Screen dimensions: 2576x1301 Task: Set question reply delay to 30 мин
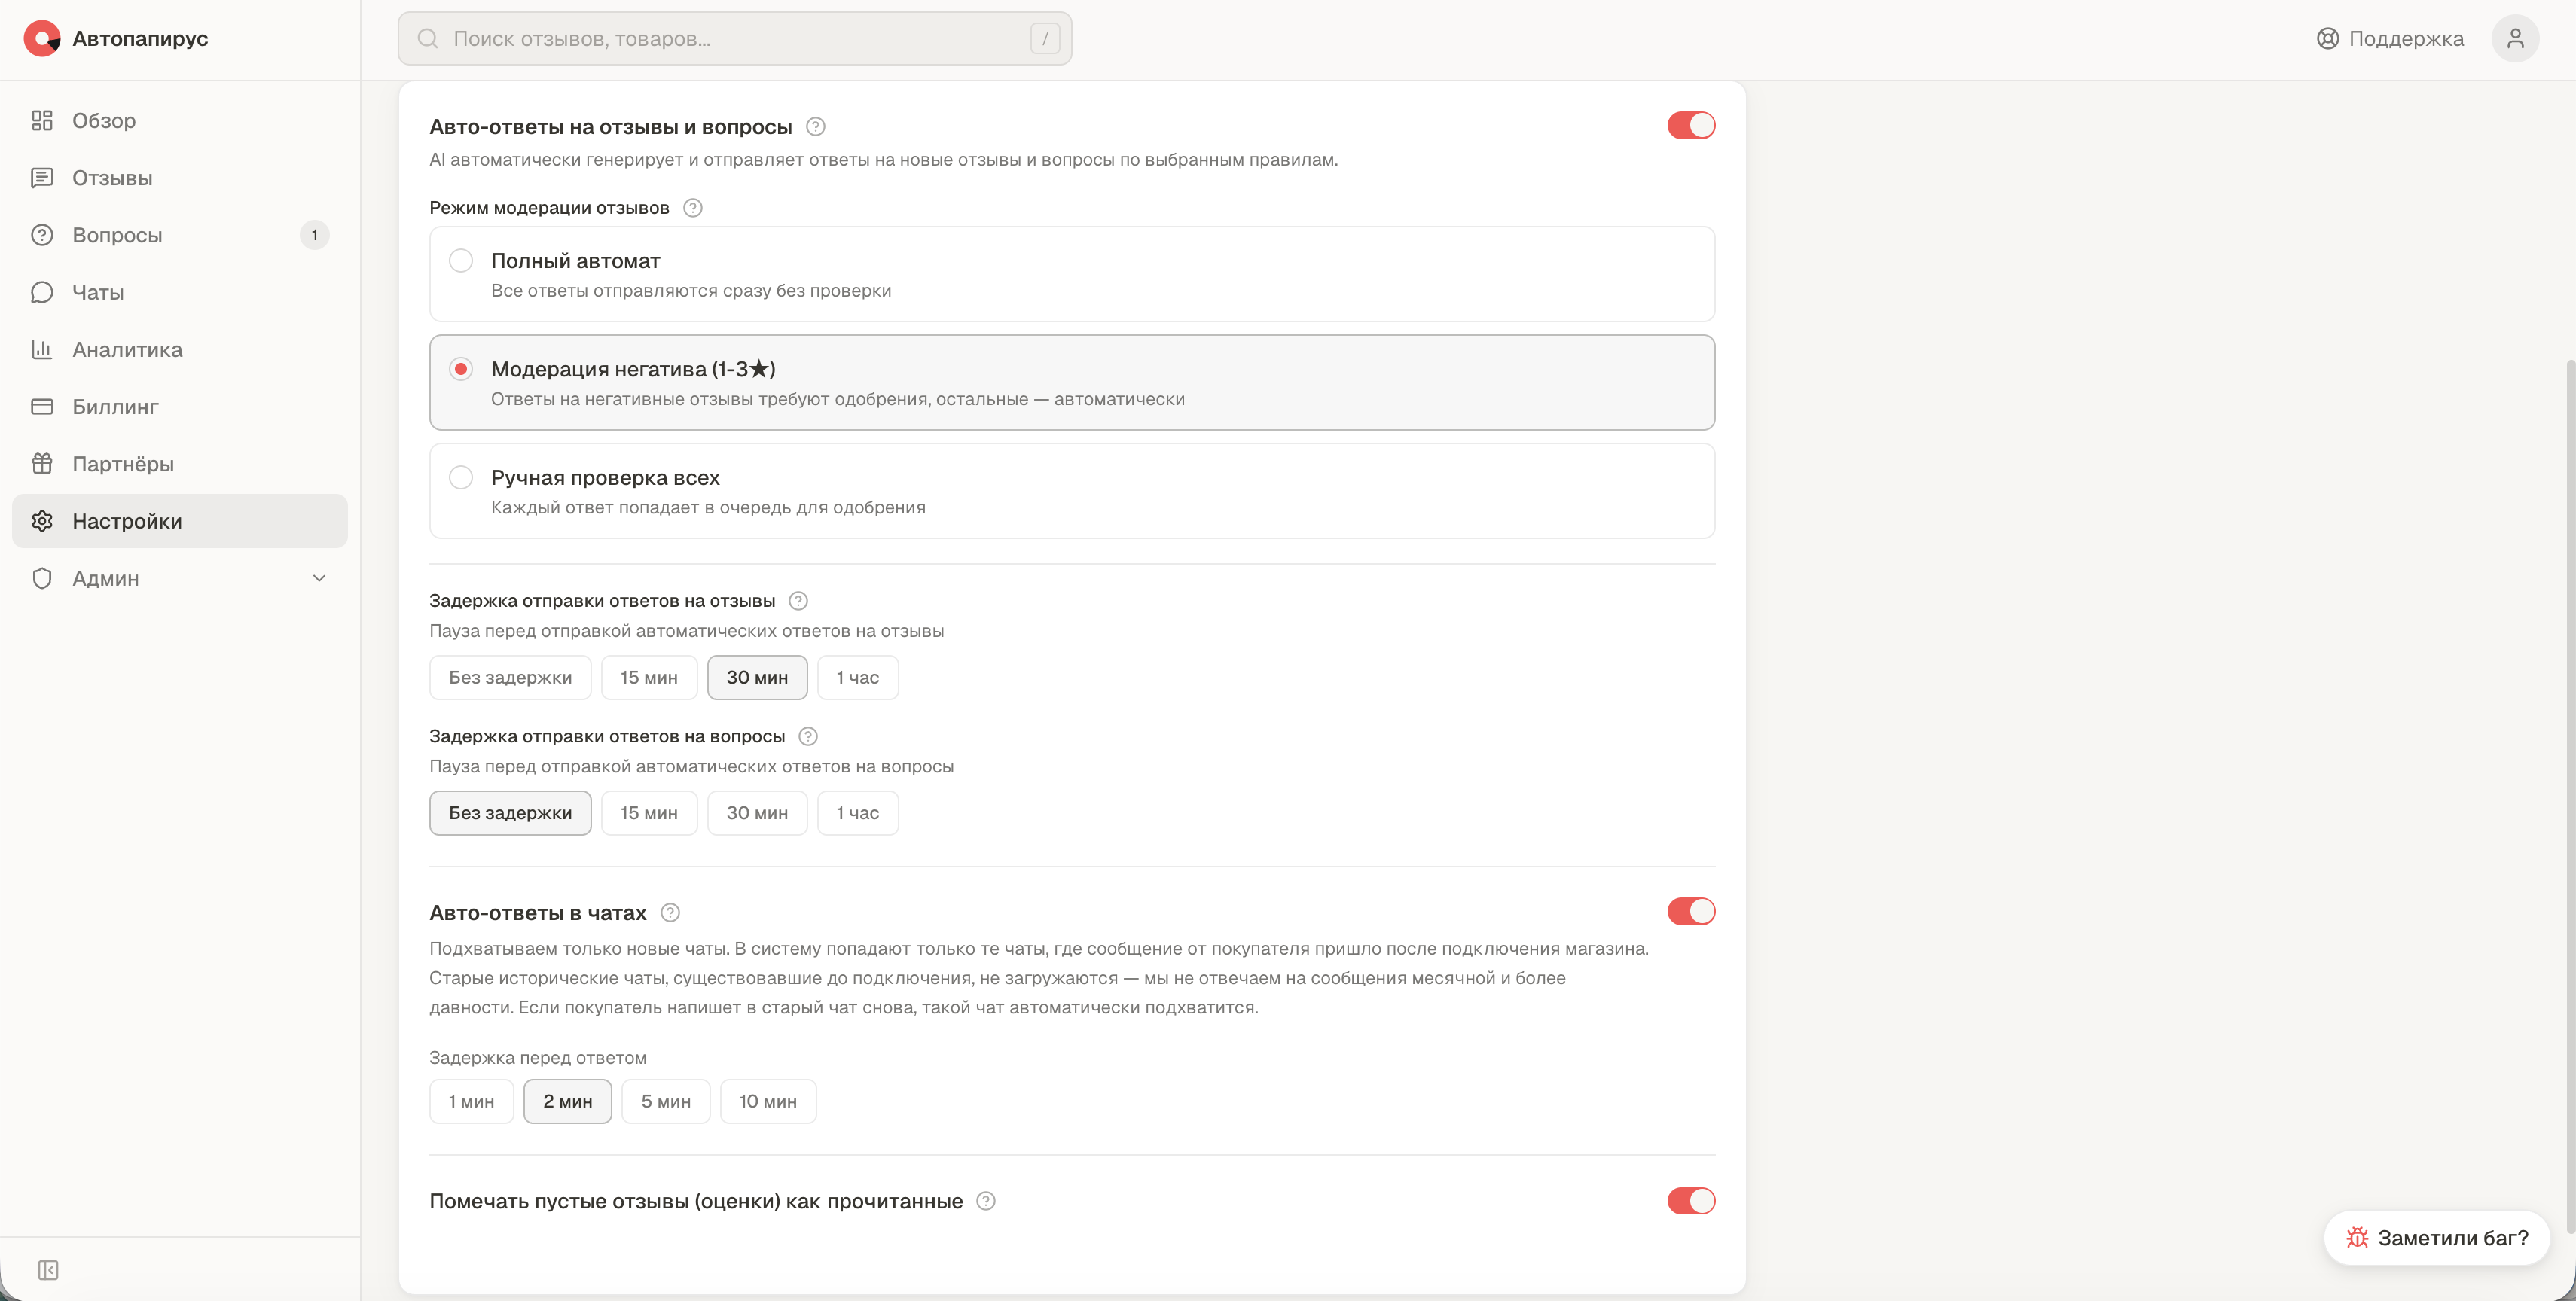(757, 813)
